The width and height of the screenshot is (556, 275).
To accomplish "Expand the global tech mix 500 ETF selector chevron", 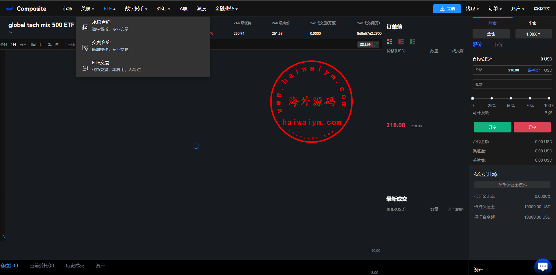I will [11, 32].
